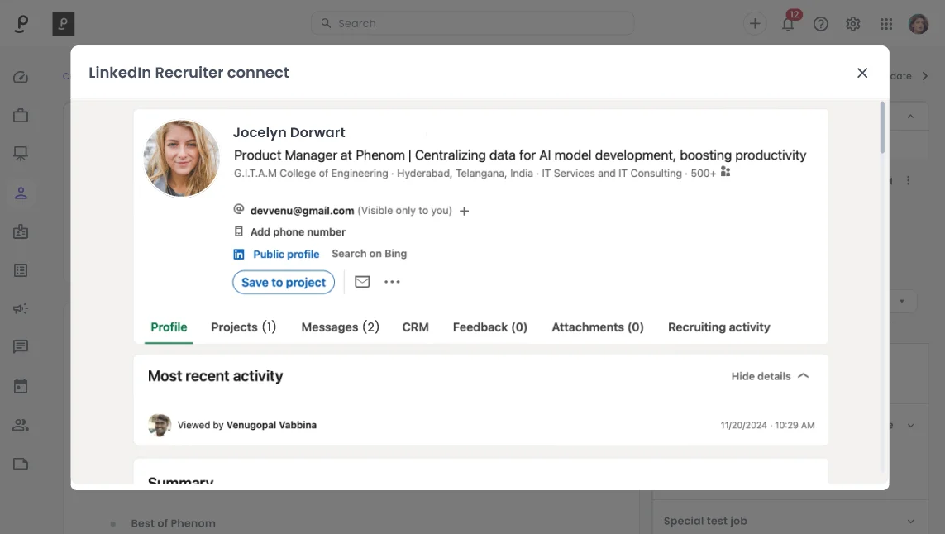The width and height of the screenshot is (945, 534).
Task: Open the Public profile link
Action: 286,255
